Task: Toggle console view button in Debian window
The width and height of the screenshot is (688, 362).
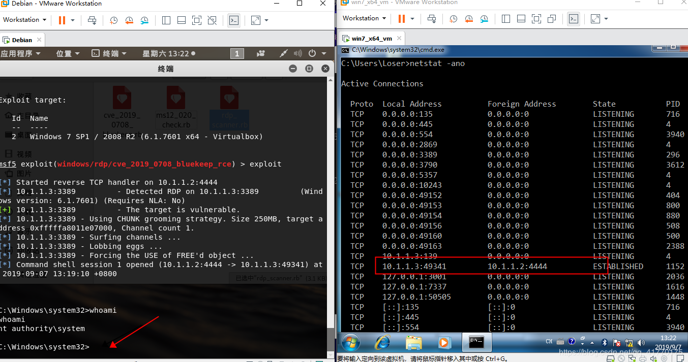Action: click(234, 20)
